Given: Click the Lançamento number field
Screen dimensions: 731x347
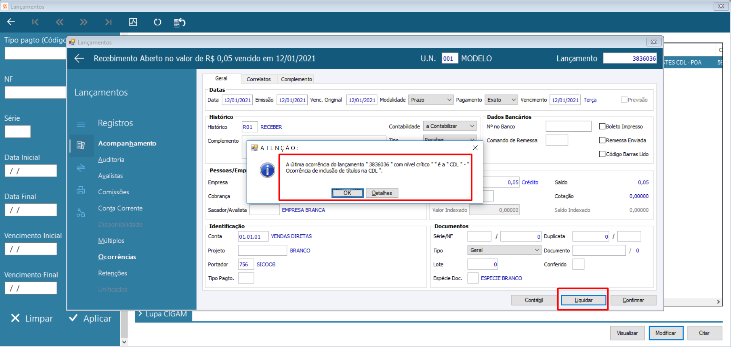Looking at the screenshot, I should [x=630, y=58].
